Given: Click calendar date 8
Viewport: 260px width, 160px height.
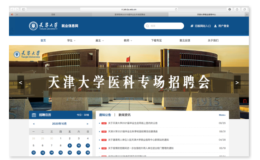Looking at the screenshot, I should (61, 146).
